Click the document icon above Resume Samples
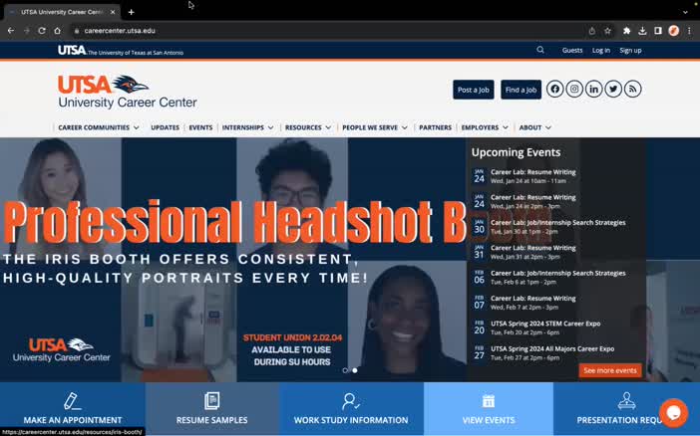Viewport: 700px width, 436px height. (211, 401)
